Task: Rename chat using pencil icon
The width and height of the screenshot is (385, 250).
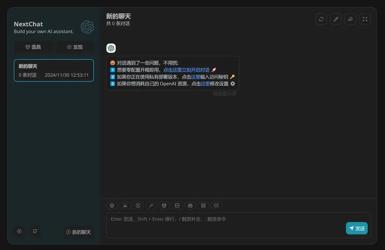Action: point(336,19)
